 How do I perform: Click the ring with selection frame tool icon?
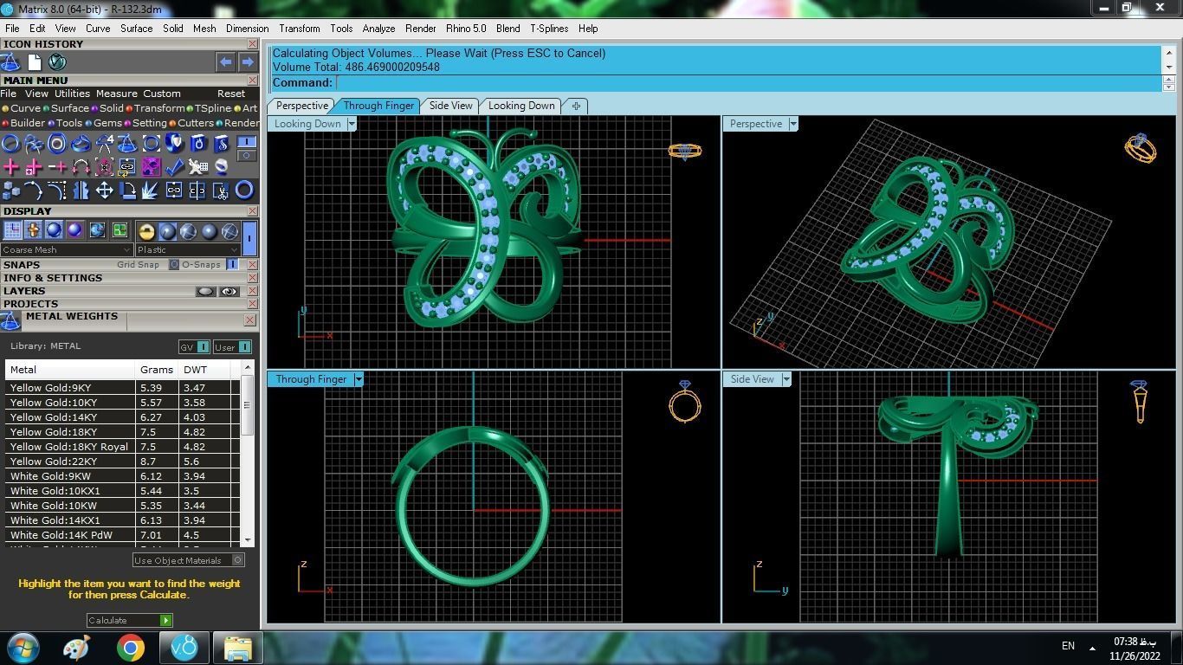click(151, 144)
